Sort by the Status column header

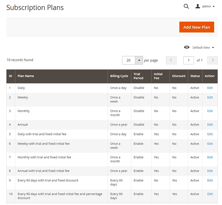pyautogui.click(x=195, y=76)
